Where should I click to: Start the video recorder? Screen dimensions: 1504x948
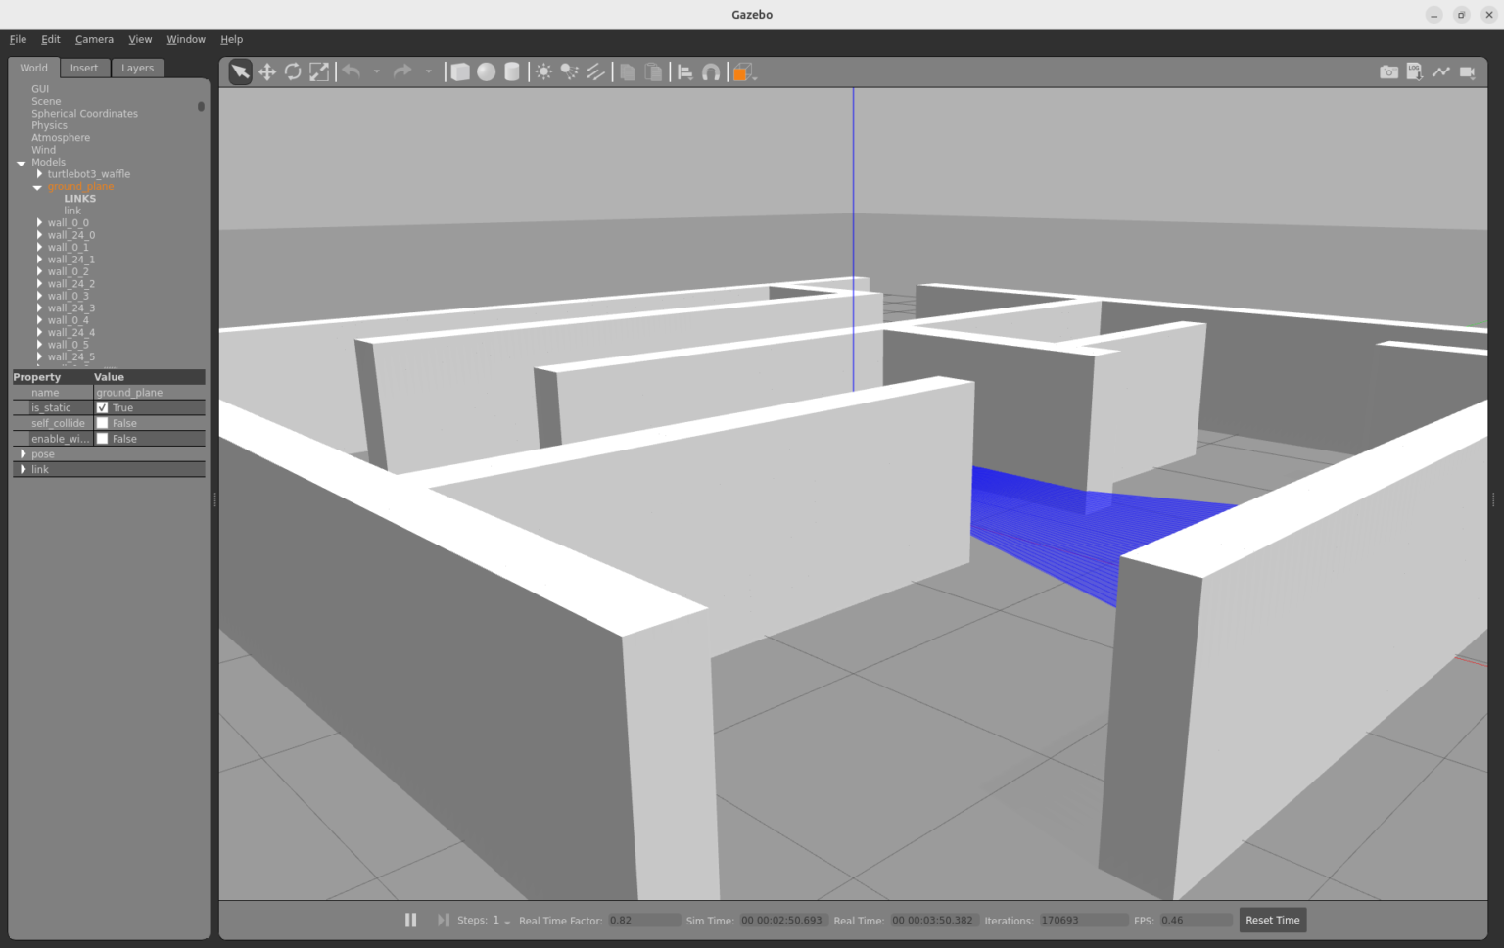[1468, 71]
